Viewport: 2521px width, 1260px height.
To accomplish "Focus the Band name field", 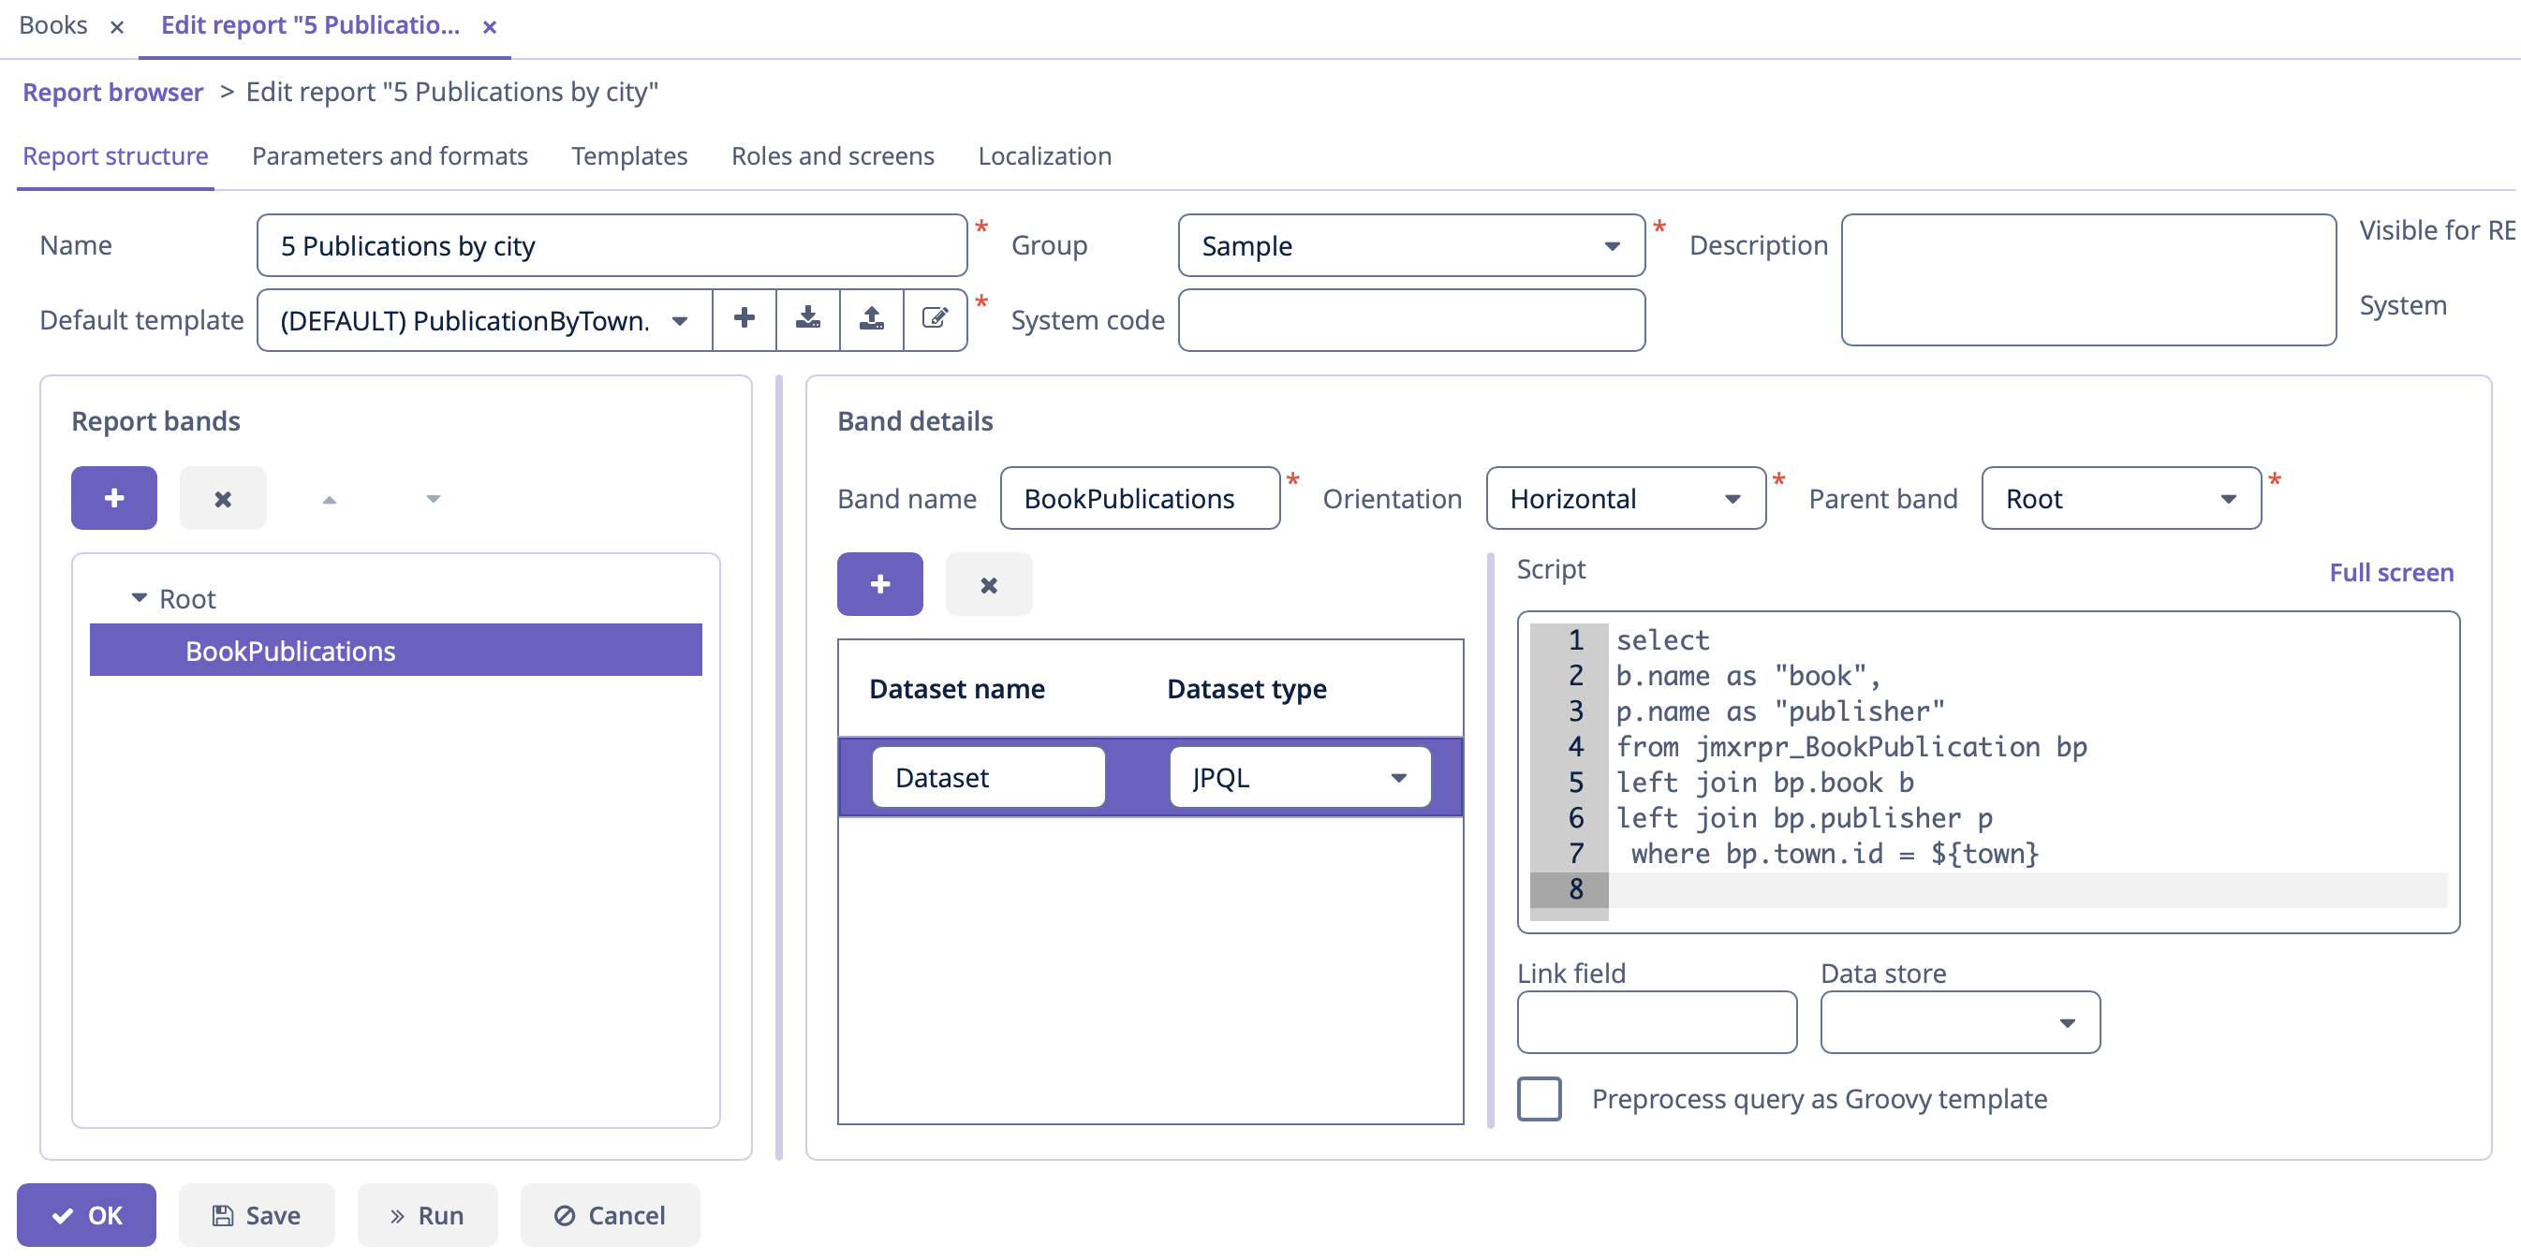I will 1140,498.
